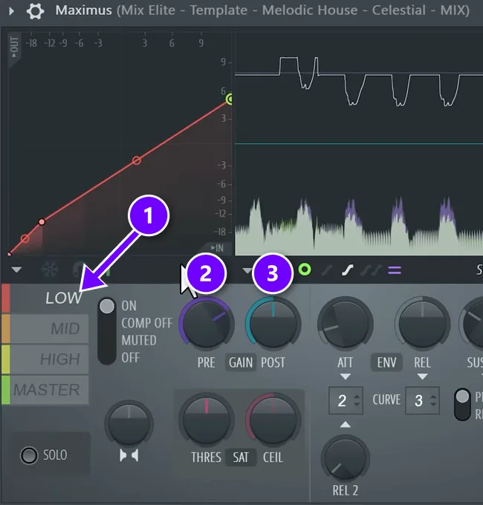The image size is (483, 505).
Task: Select the lowest red circle envelope point
Action: (25, 238)
